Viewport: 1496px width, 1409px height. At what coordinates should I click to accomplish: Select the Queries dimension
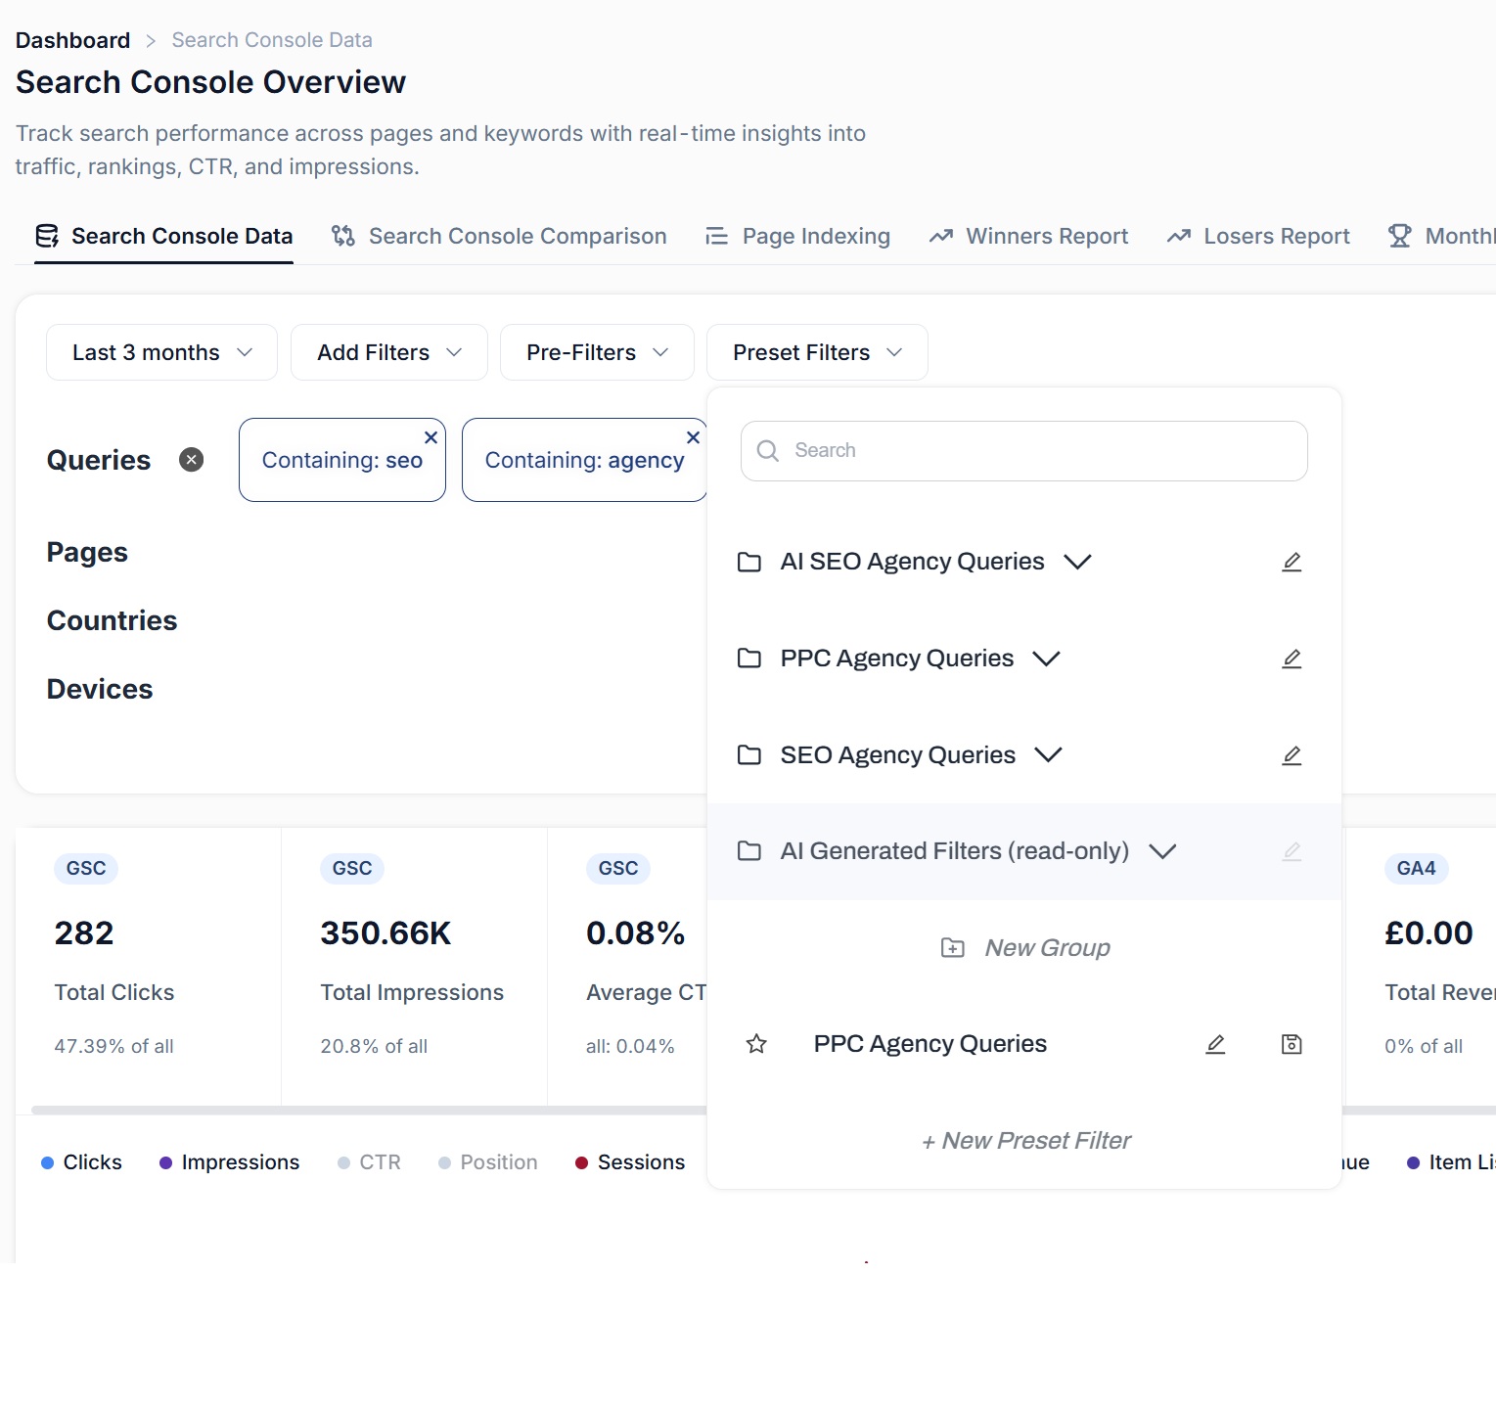(x=99, y=460)
